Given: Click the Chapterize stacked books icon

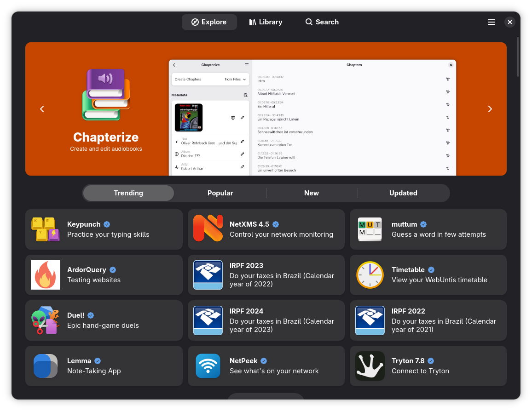Looking at the screenshot, I should (x=106, y=95).
